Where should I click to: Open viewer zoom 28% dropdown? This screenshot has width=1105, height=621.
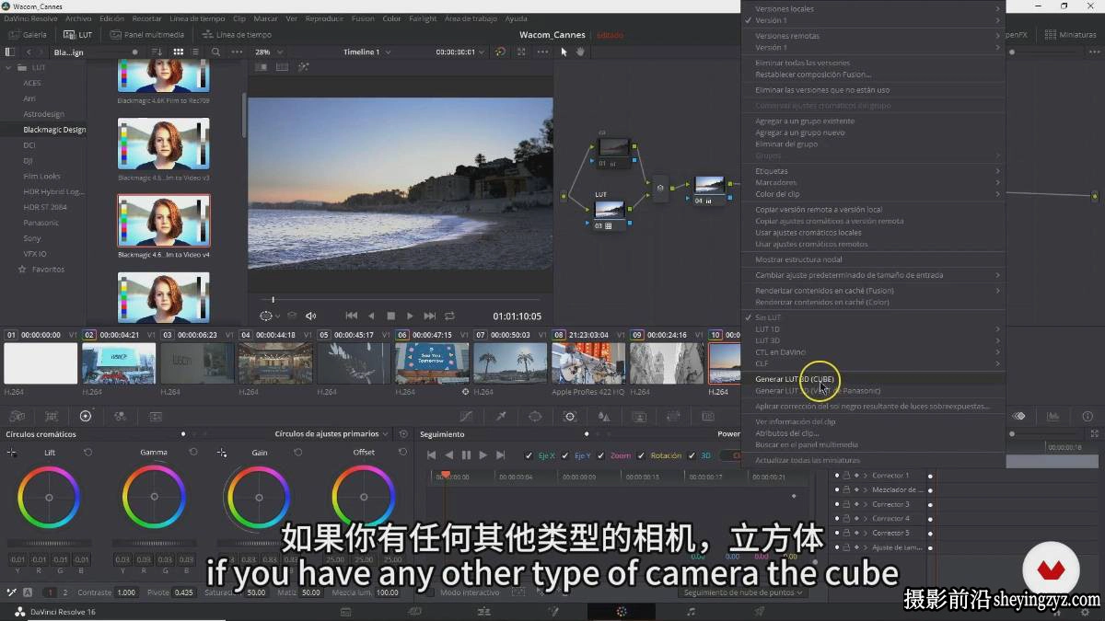click(x=268, y=52)
